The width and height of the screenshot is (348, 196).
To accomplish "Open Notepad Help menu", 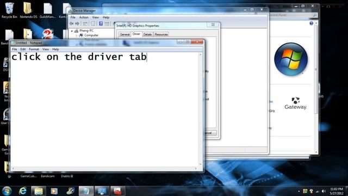I will point(55,49).
